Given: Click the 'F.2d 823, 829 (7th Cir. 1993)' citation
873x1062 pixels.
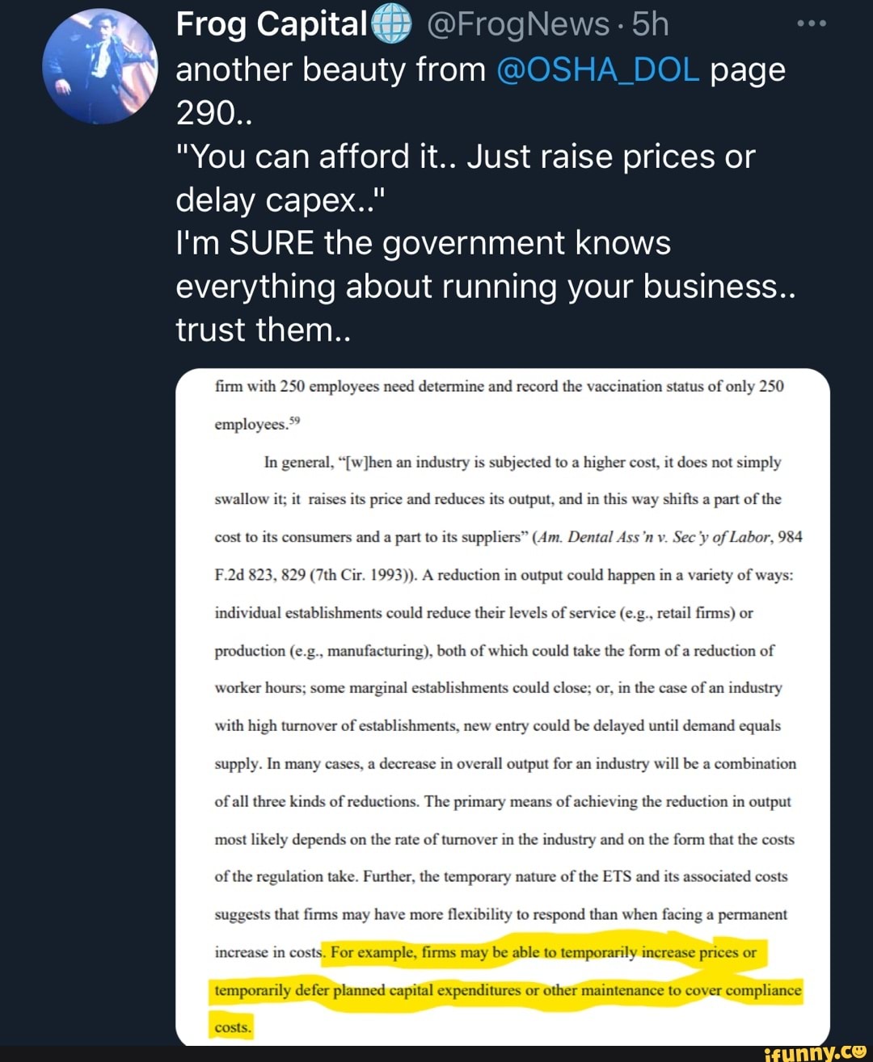Looking at the screenshot, I should pos(315,575).
